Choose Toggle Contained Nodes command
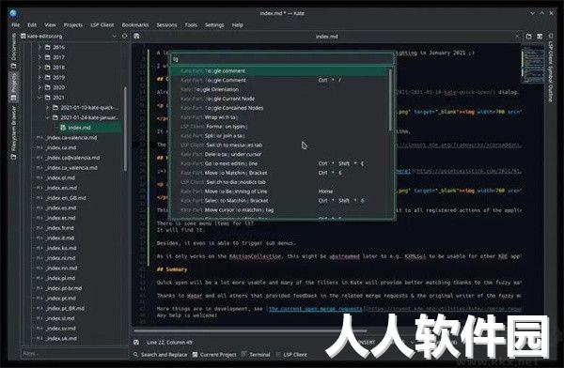Viewport: 564px width, 368px height. [x=279, y=108]
